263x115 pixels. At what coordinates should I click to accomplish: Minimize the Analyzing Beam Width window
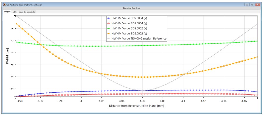[247, 5]
